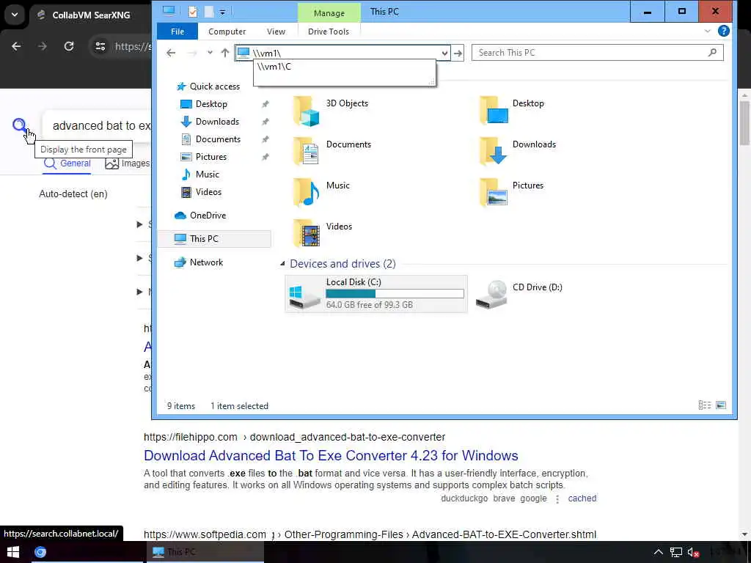Viewport: 751px width, 563px height.
Task: Open the View ribbon tab
Action: point(276,31)
